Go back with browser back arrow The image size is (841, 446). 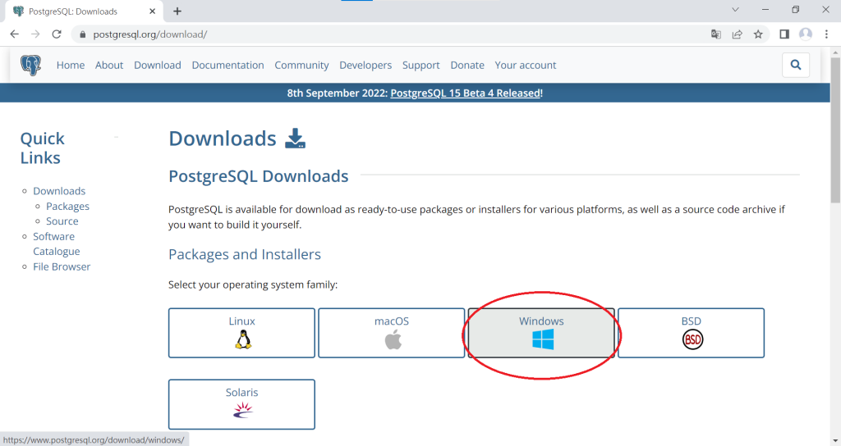tap(15, 34)
